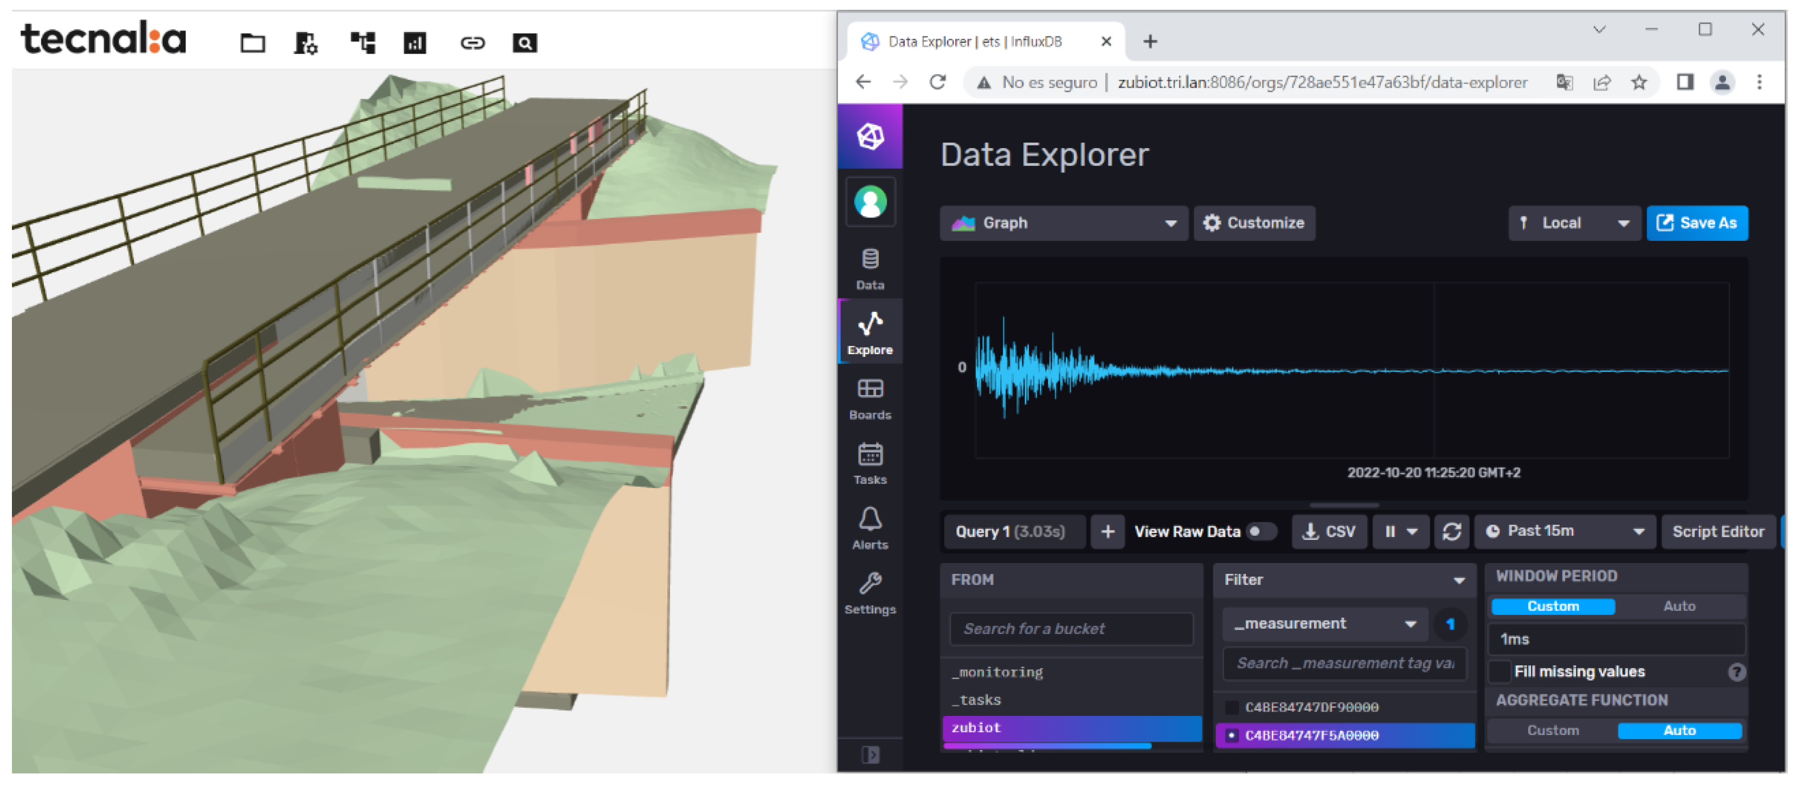Open the hierarchy tree icon in the Tecnalia toolbar

(363, 43)
